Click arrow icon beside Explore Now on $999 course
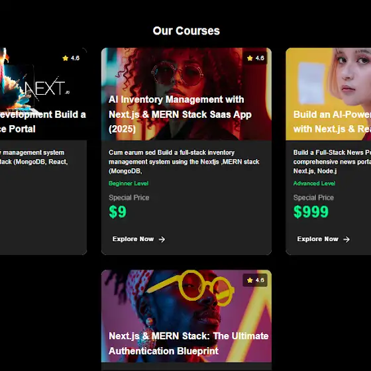Image resolution: width=371 pixels, height=371 pixels. [x=346, y=239]
